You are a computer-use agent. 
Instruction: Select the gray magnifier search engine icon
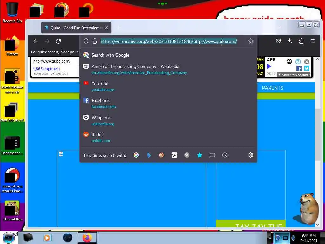187,155
